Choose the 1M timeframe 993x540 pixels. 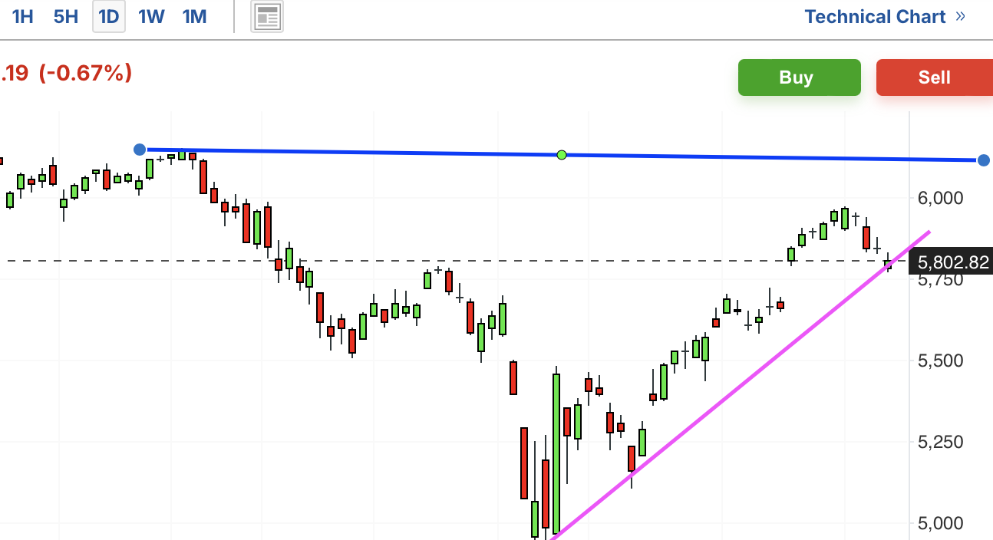[x=194, y=17]
